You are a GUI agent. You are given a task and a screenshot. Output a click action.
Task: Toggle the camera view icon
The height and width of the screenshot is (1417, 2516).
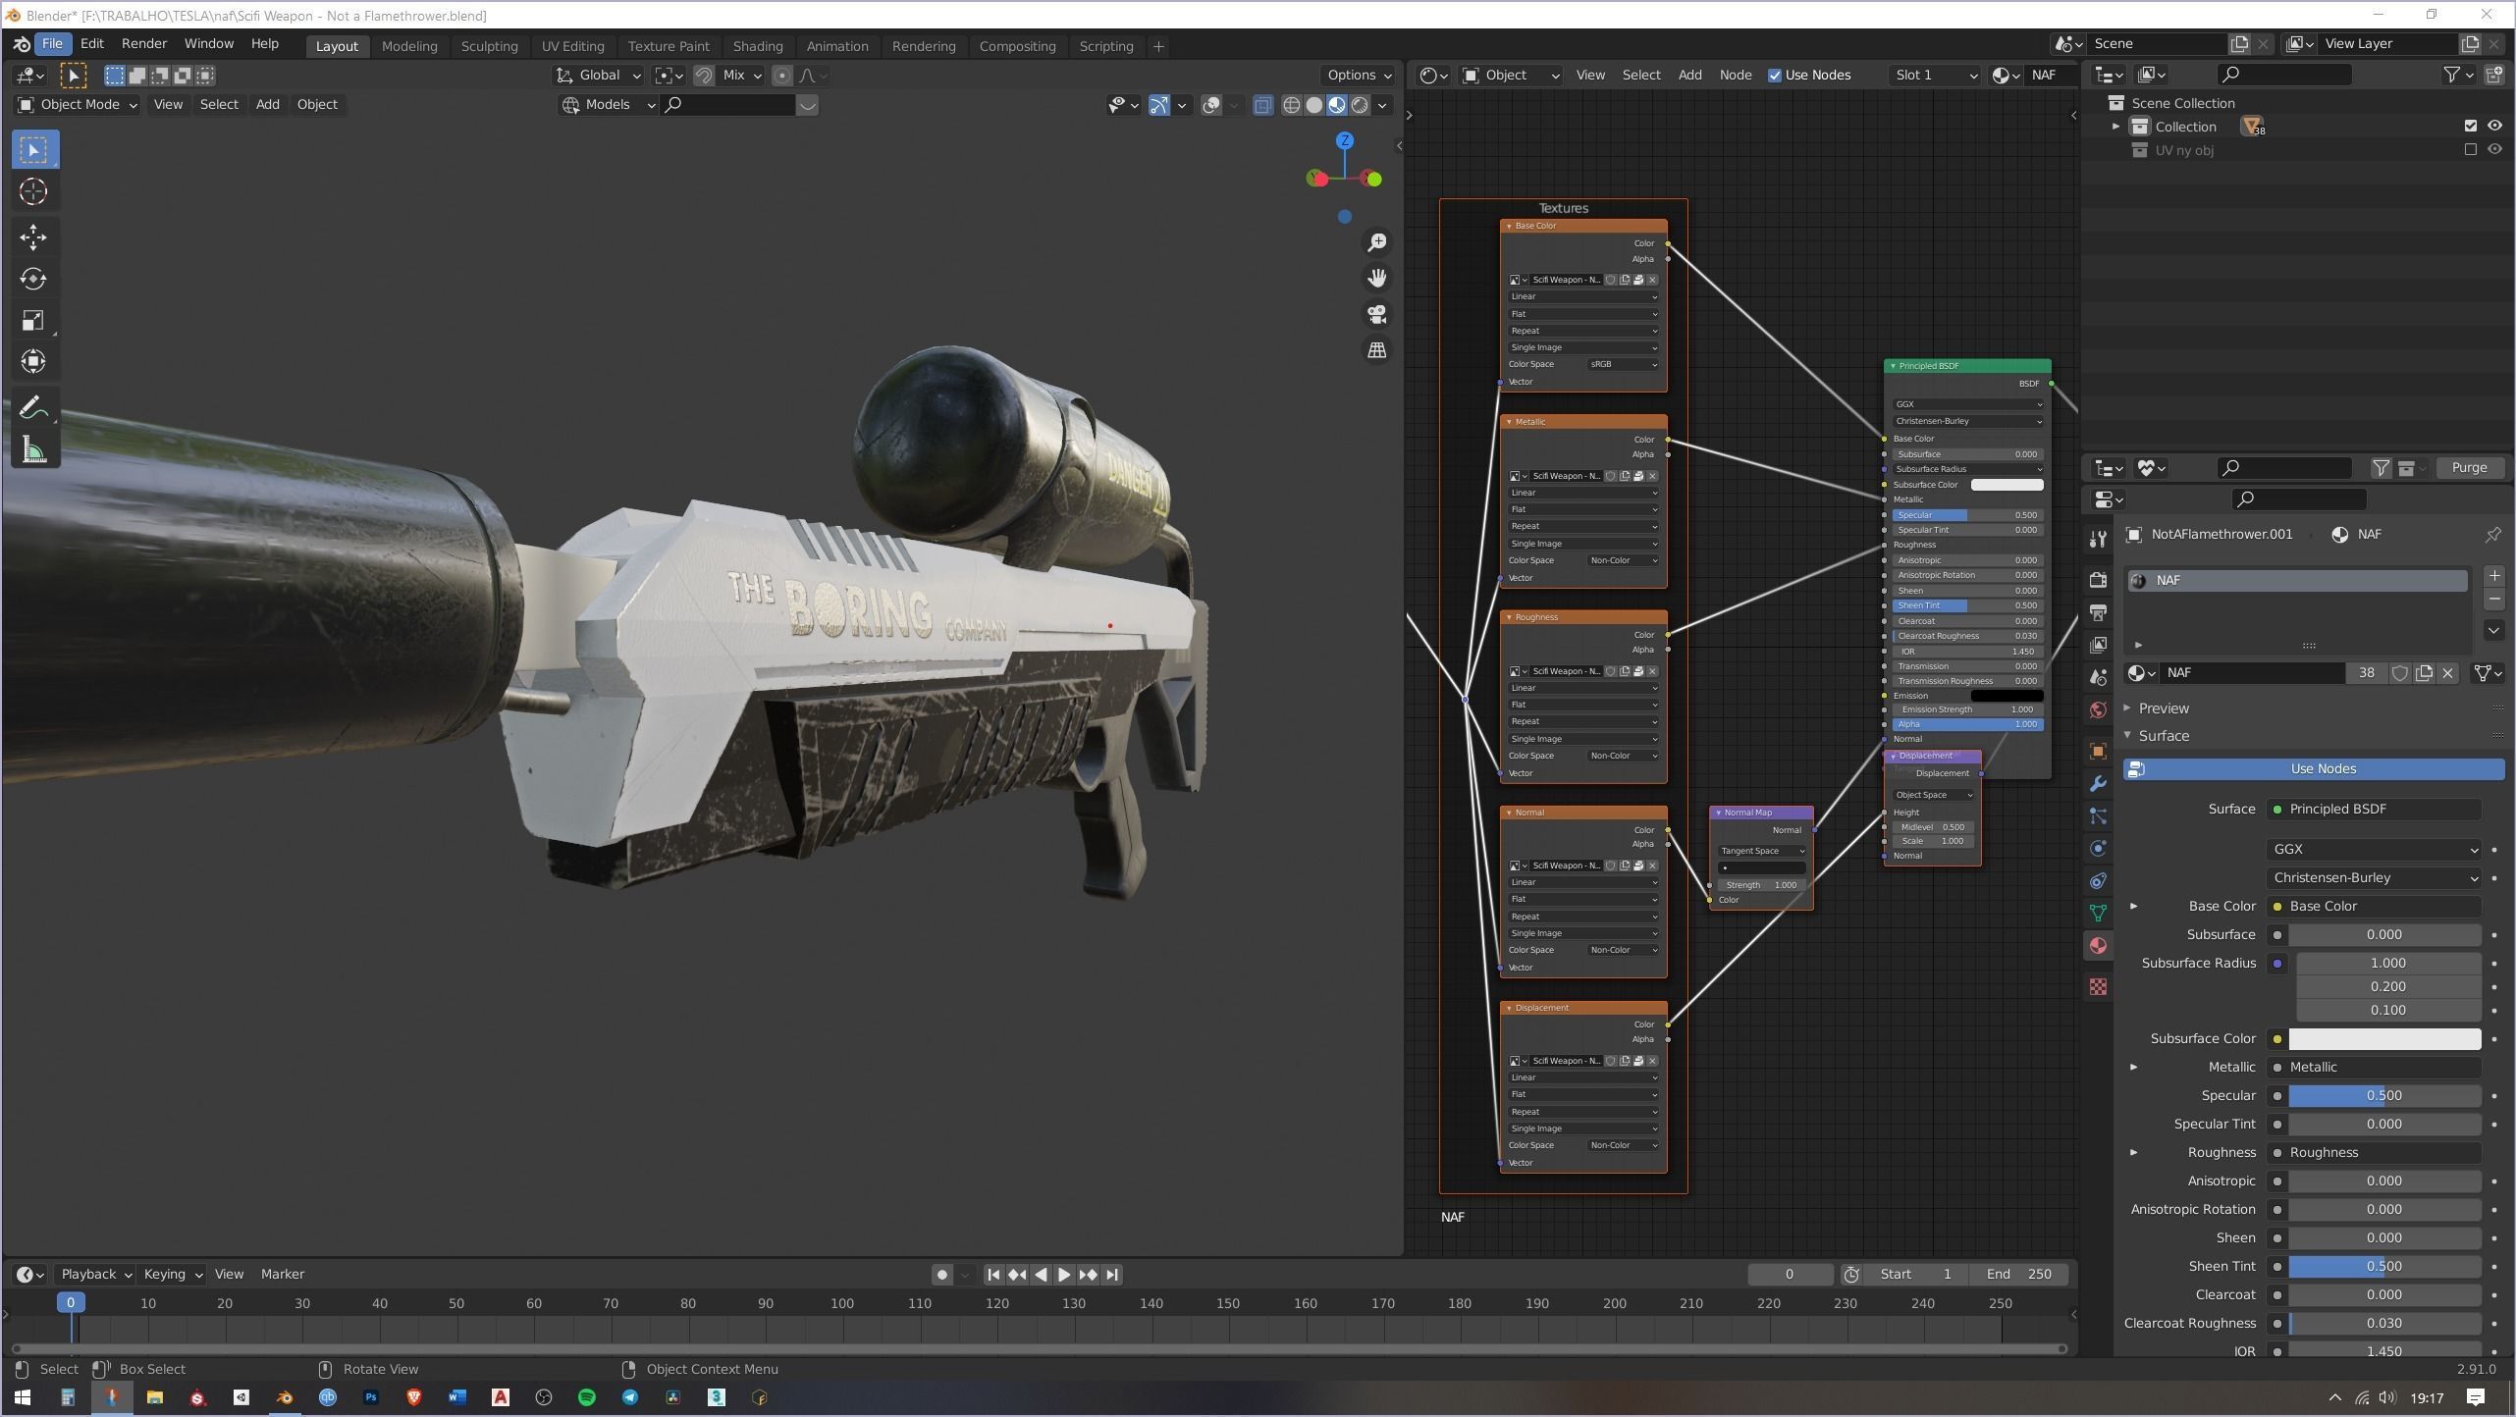pos(1377,314)
